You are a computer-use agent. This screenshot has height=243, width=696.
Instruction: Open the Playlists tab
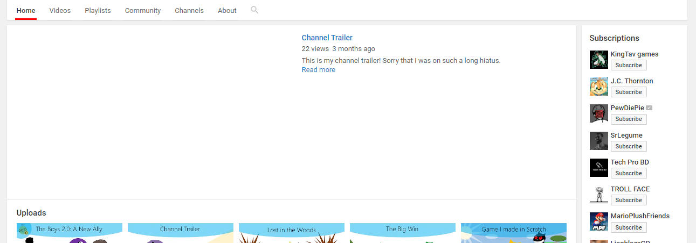click(x=98, y=10)
